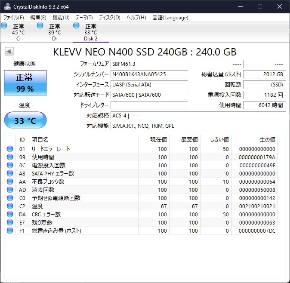
Task: Click the disk title KLEVV NEO N400 SSD 240GB
Action: pos(120,52)
